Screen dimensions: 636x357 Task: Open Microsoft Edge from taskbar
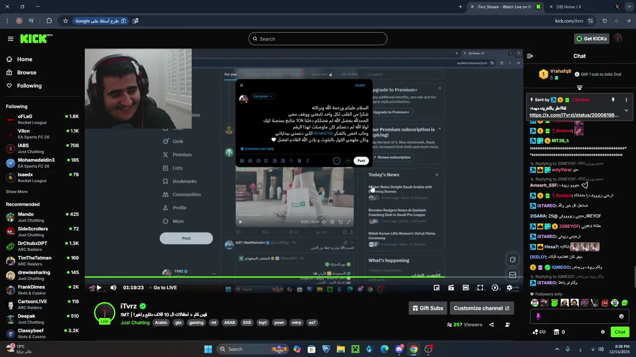(385, 349)
